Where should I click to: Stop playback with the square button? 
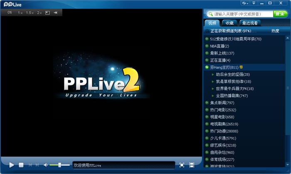[21, 165]
